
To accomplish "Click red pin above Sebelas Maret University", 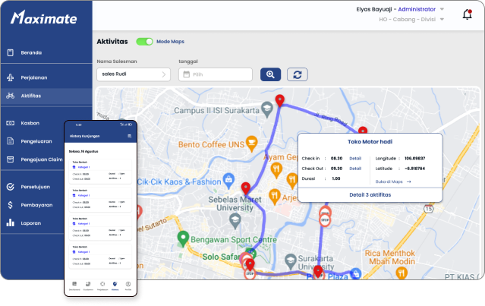I will [x=246, y=188].
